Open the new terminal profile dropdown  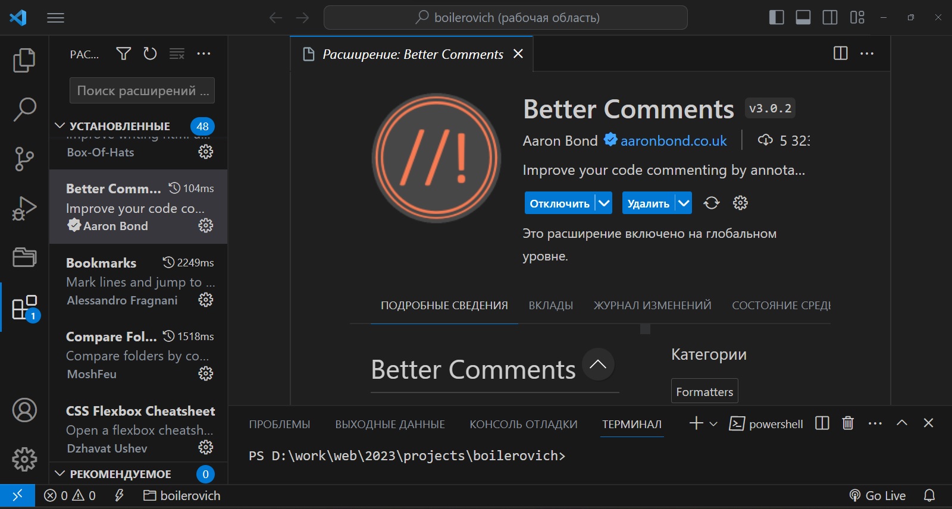point(714,424)
